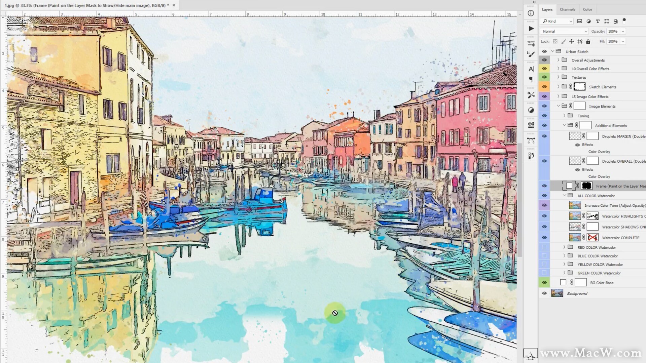Image resolution: width=646 pixels, height=363 pixels.
Task: Open the Actions panel play icon
Action: coord(531,29)
